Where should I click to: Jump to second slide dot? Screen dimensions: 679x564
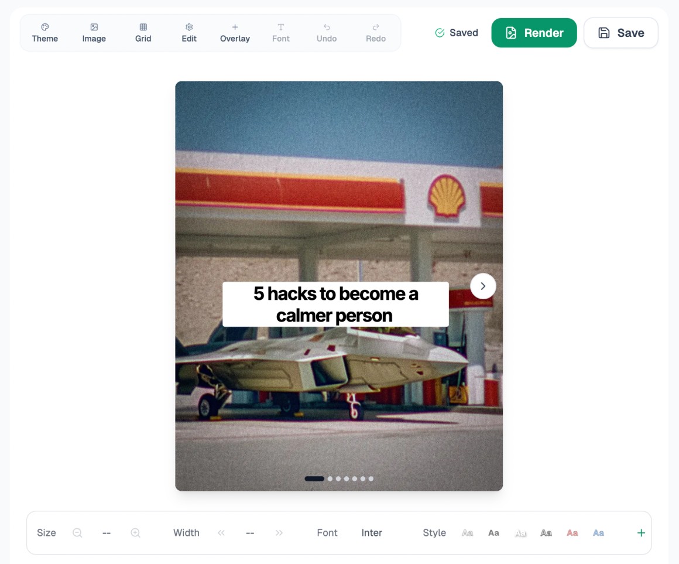tap(330, 478)
